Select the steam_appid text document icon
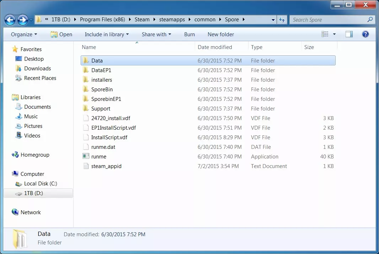Image resolution: width=379 pixels, height=254 pixels. pos(86,166)
